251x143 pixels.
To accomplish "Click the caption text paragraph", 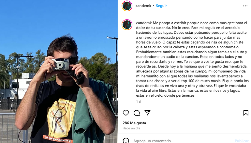I will pyautogui.click(x=192, y=59).
